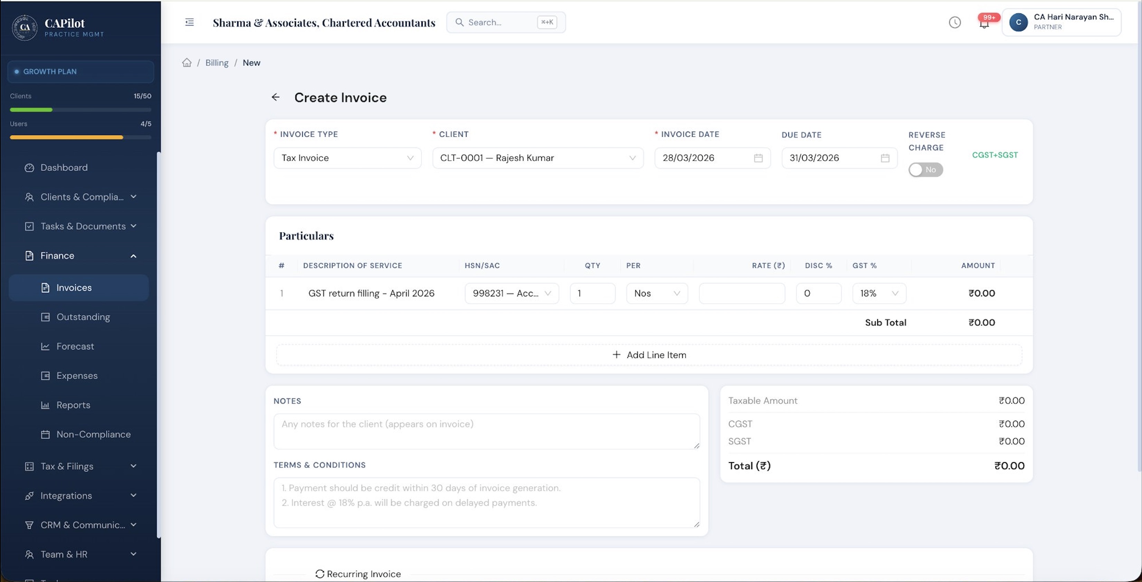Click the Tasks & Documents checkbox icon
Viewport: 1142px width, 582px height.
point(29,226)
